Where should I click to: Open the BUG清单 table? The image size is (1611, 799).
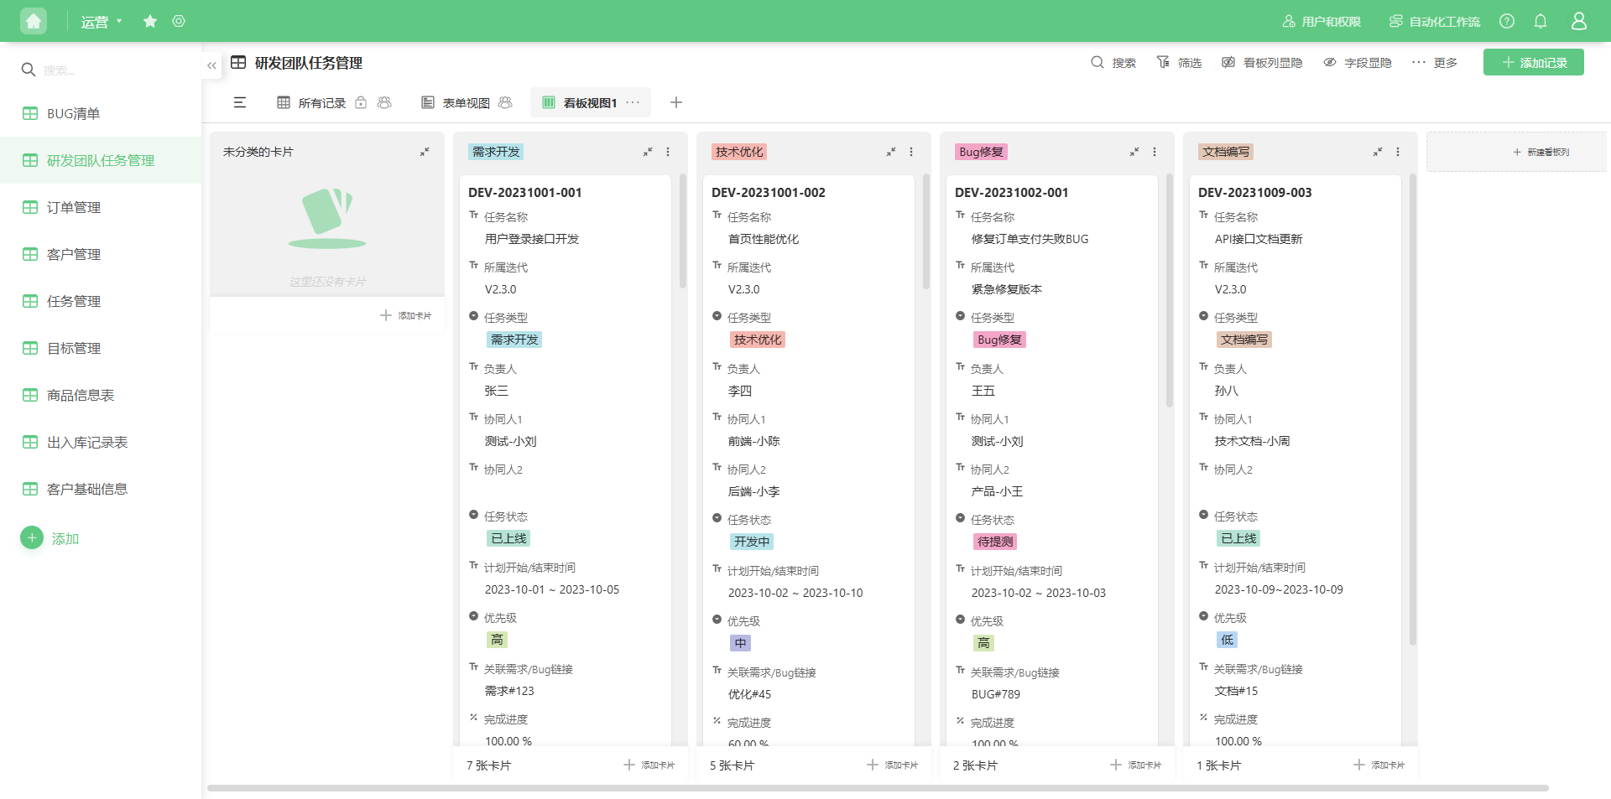101,113
